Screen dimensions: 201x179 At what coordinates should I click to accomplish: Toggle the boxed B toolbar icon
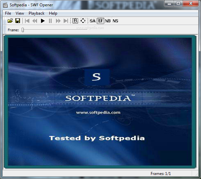tap(75, 21)
